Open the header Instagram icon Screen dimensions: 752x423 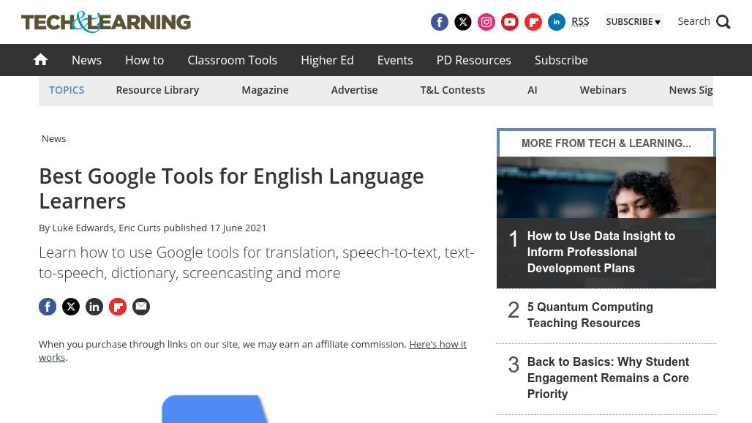point(486,22)
